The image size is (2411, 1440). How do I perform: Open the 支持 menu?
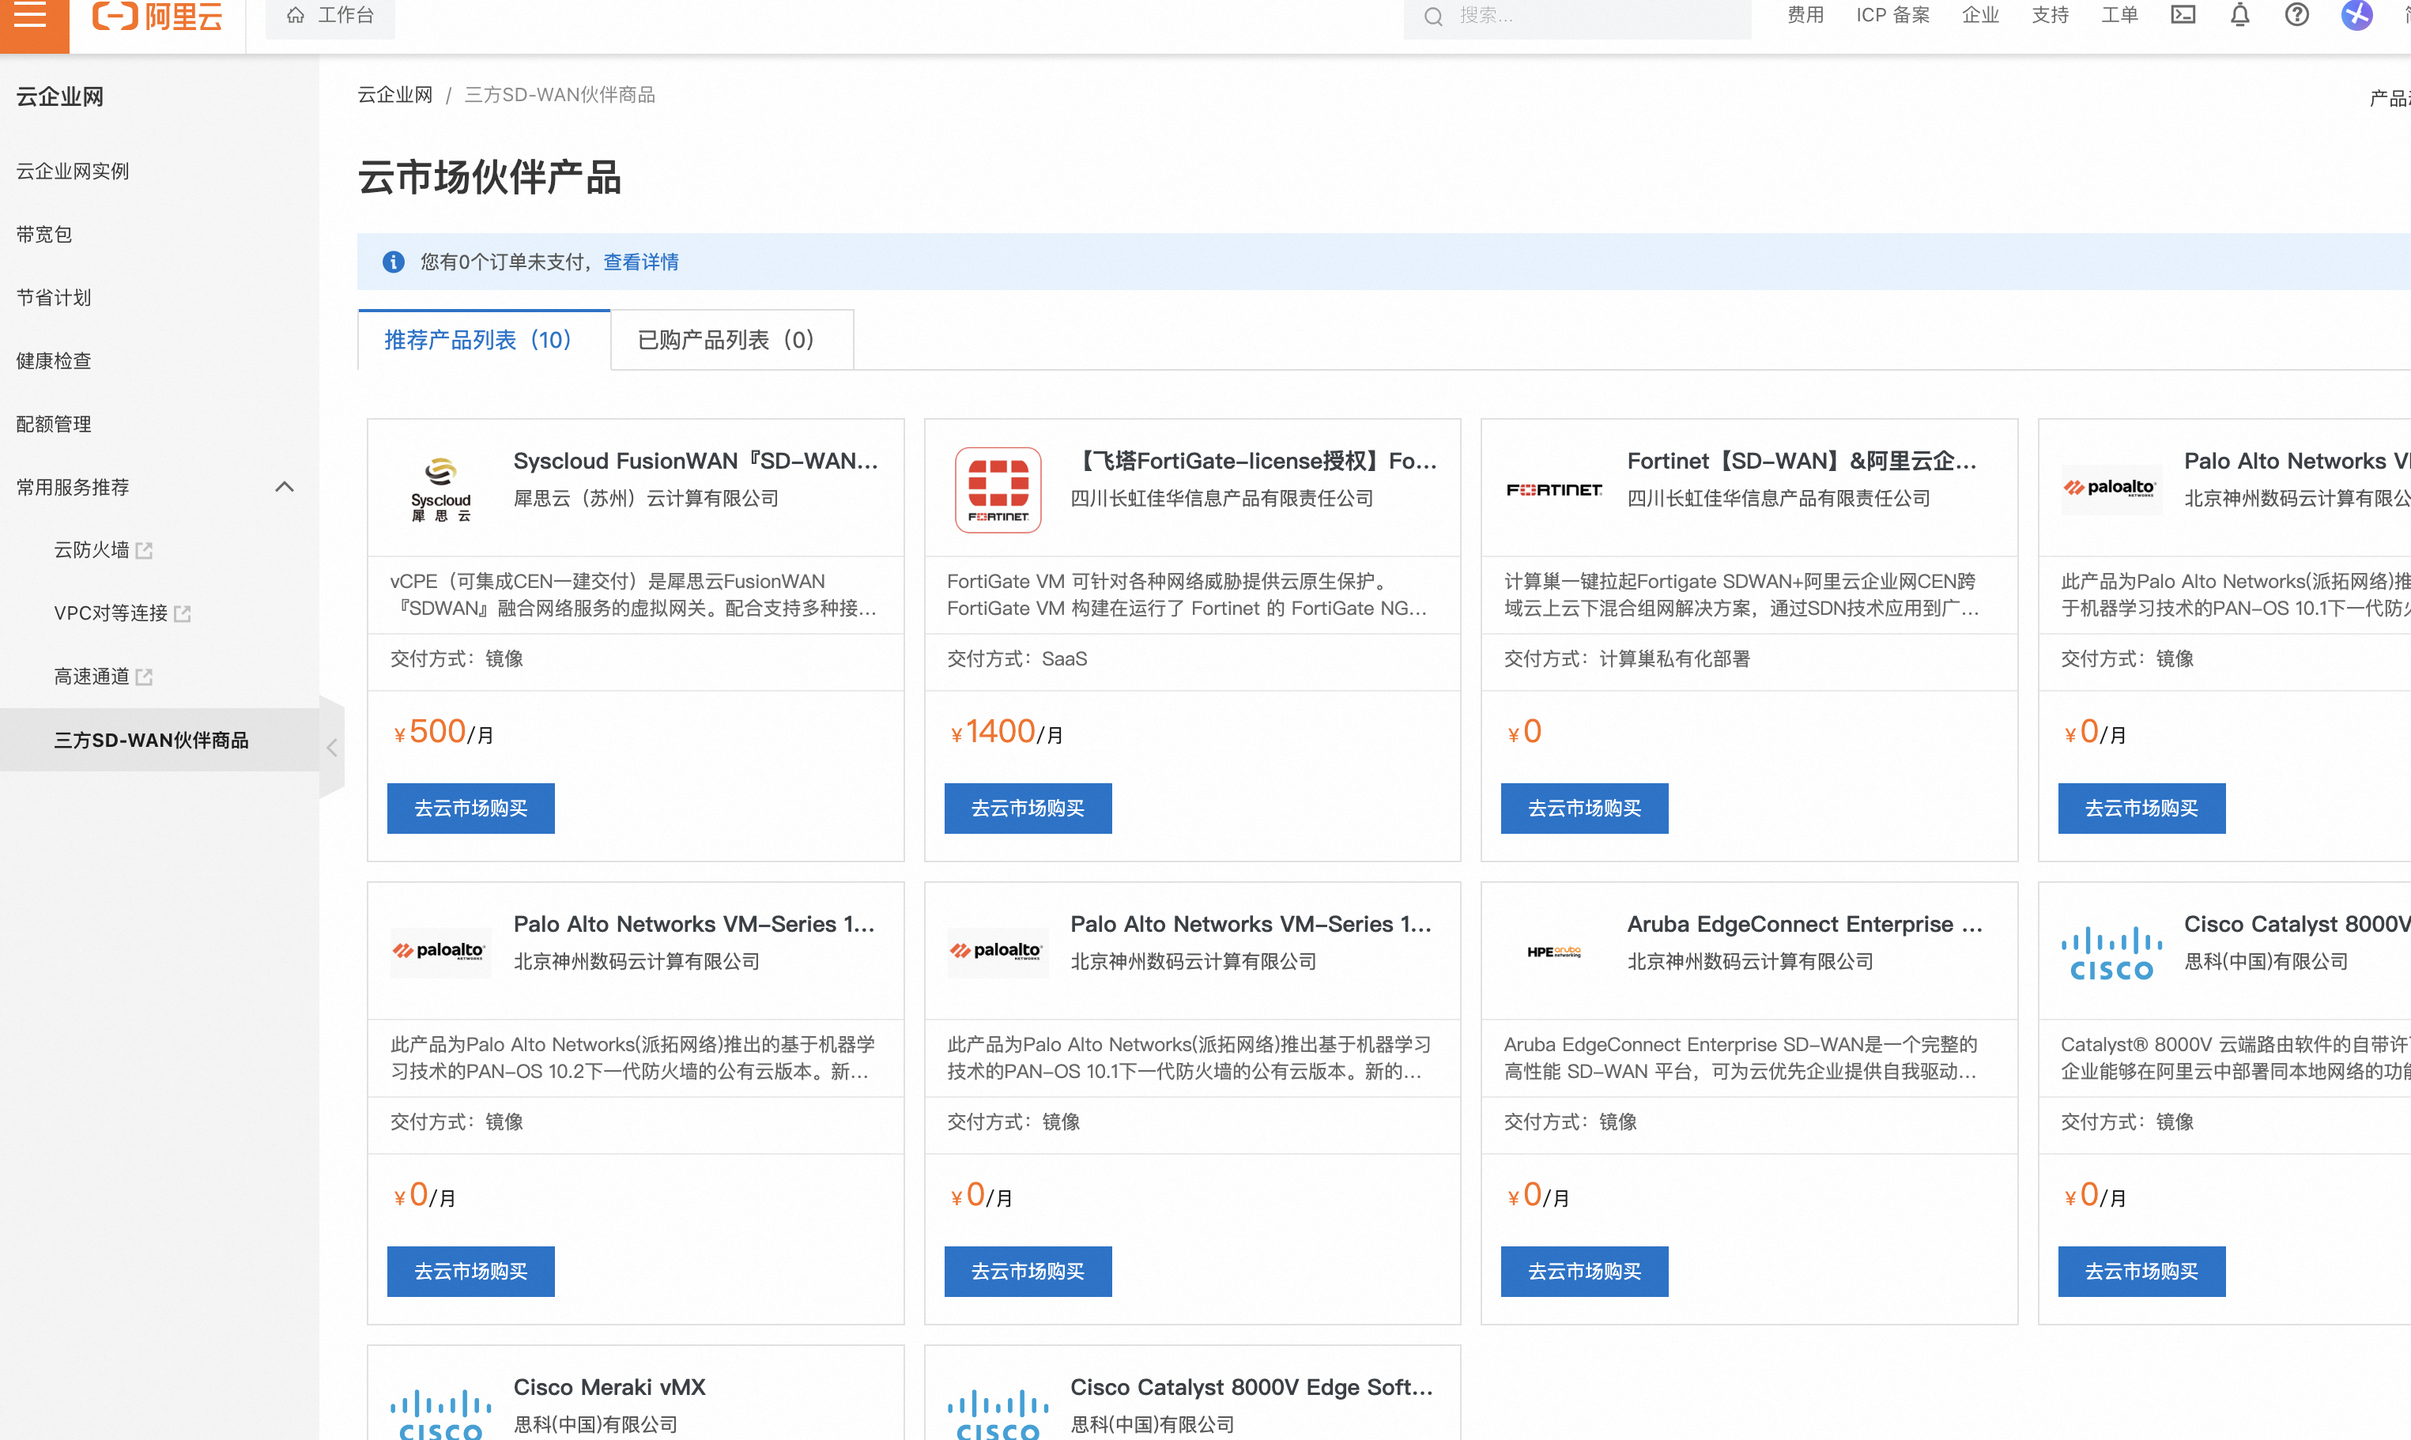pyautogui.click(x=2050, y=14)
